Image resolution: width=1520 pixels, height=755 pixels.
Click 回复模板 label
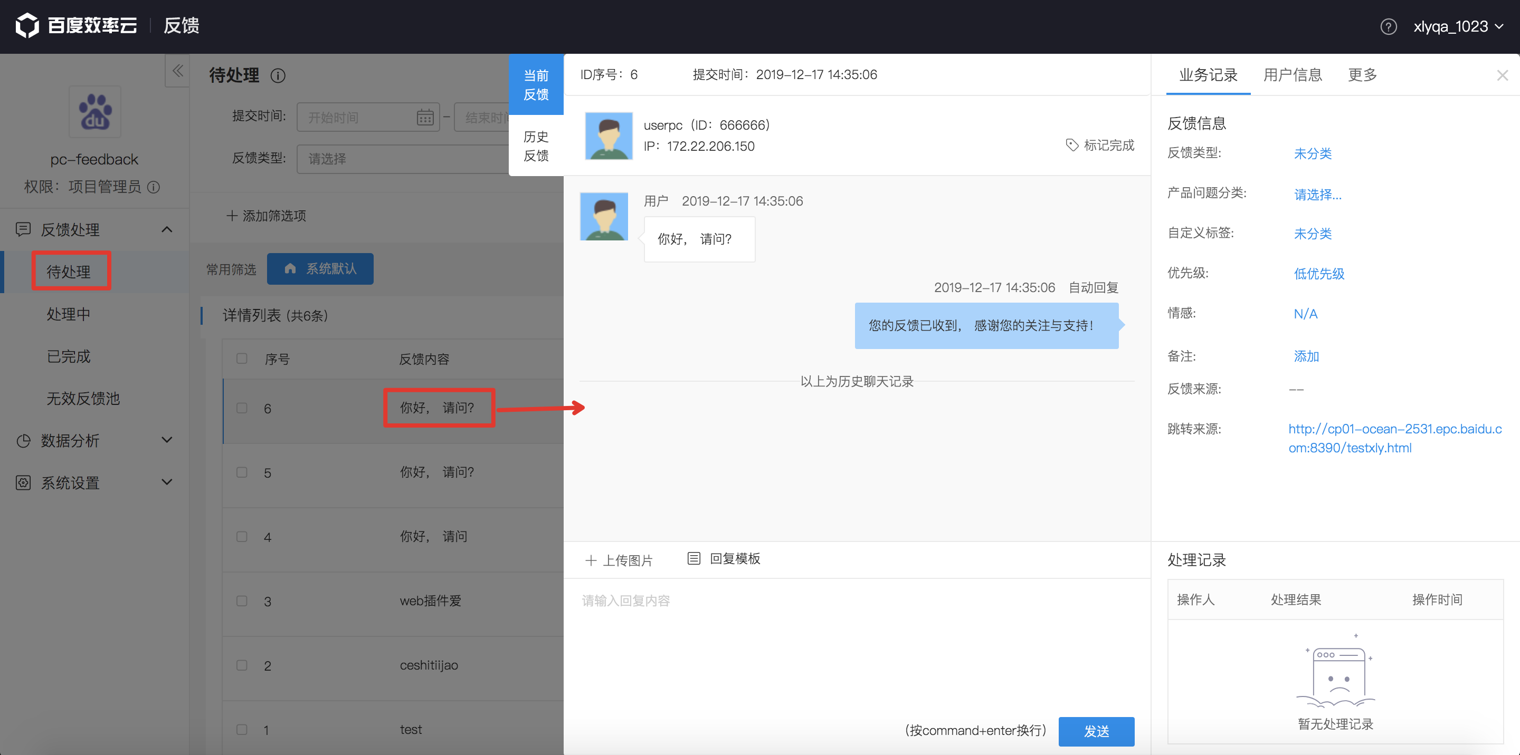coord(735,558)
